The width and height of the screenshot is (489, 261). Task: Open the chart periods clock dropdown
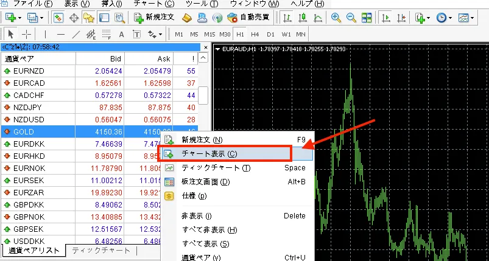(445, 18)
